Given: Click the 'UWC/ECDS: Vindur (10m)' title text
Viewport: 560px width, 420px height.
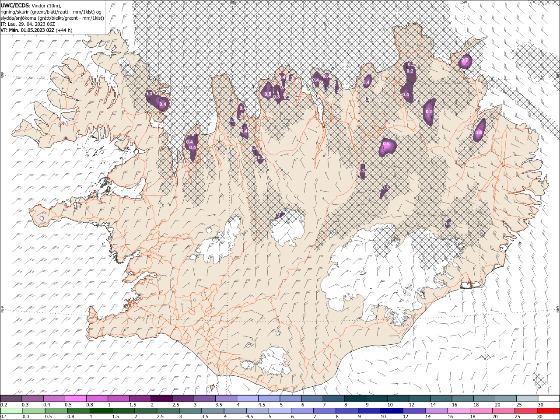Looking at the screenshot, I should pyautogui.click(x=31, y=5).
